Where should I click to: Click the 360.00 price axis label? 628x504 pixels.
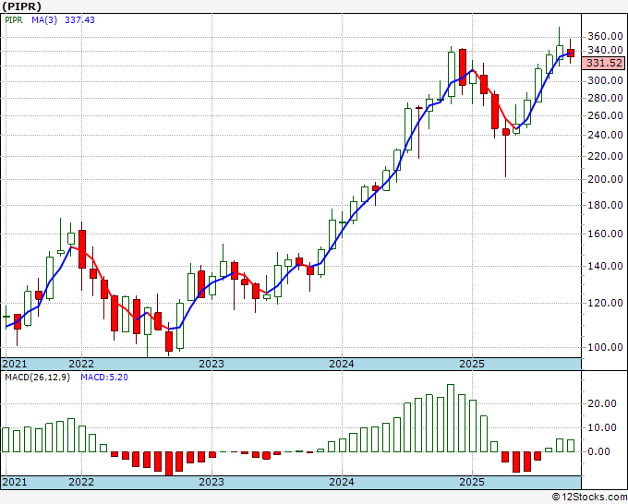coord(605,36)
